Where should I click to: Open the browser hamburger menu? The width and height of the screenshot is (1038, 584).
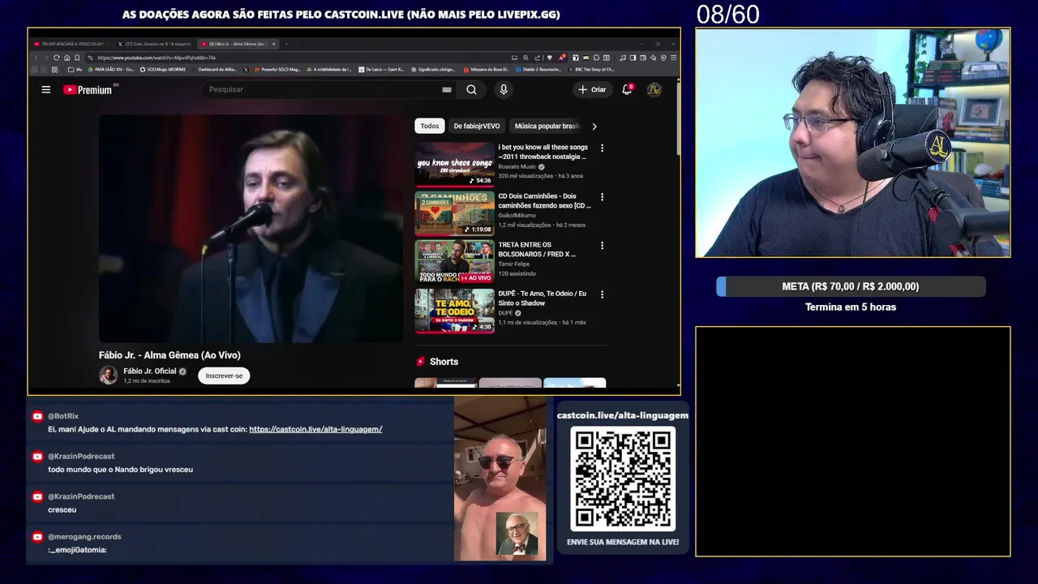point(673,58)
